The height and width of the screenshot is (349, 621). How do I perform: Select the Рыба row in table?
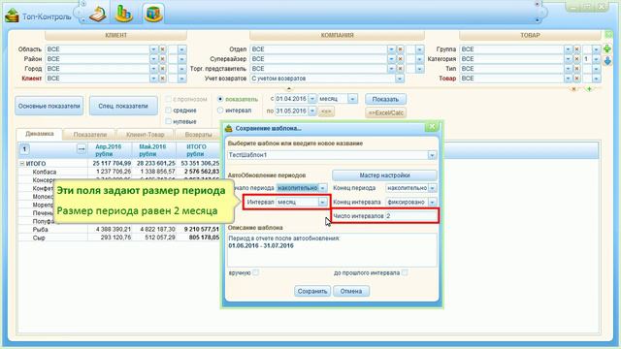(x=118, y=230)
